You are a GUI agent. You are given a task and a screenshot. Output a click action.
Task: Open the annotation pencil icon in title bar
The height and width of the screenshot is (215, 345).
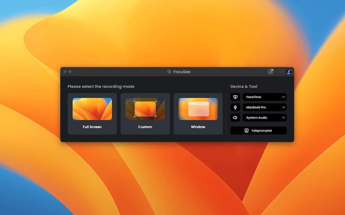pos(270,72)
